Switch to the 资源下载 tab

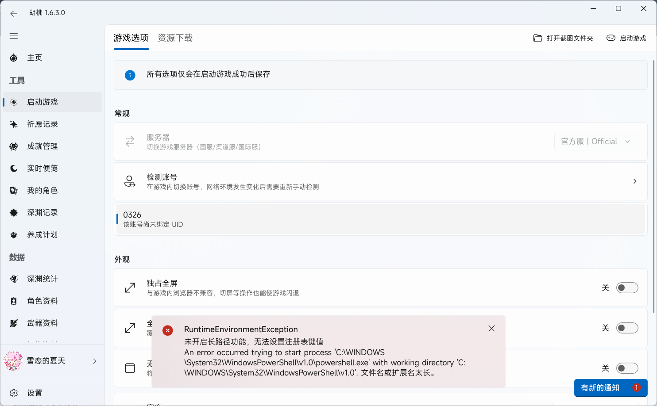(x=175, y=38)
